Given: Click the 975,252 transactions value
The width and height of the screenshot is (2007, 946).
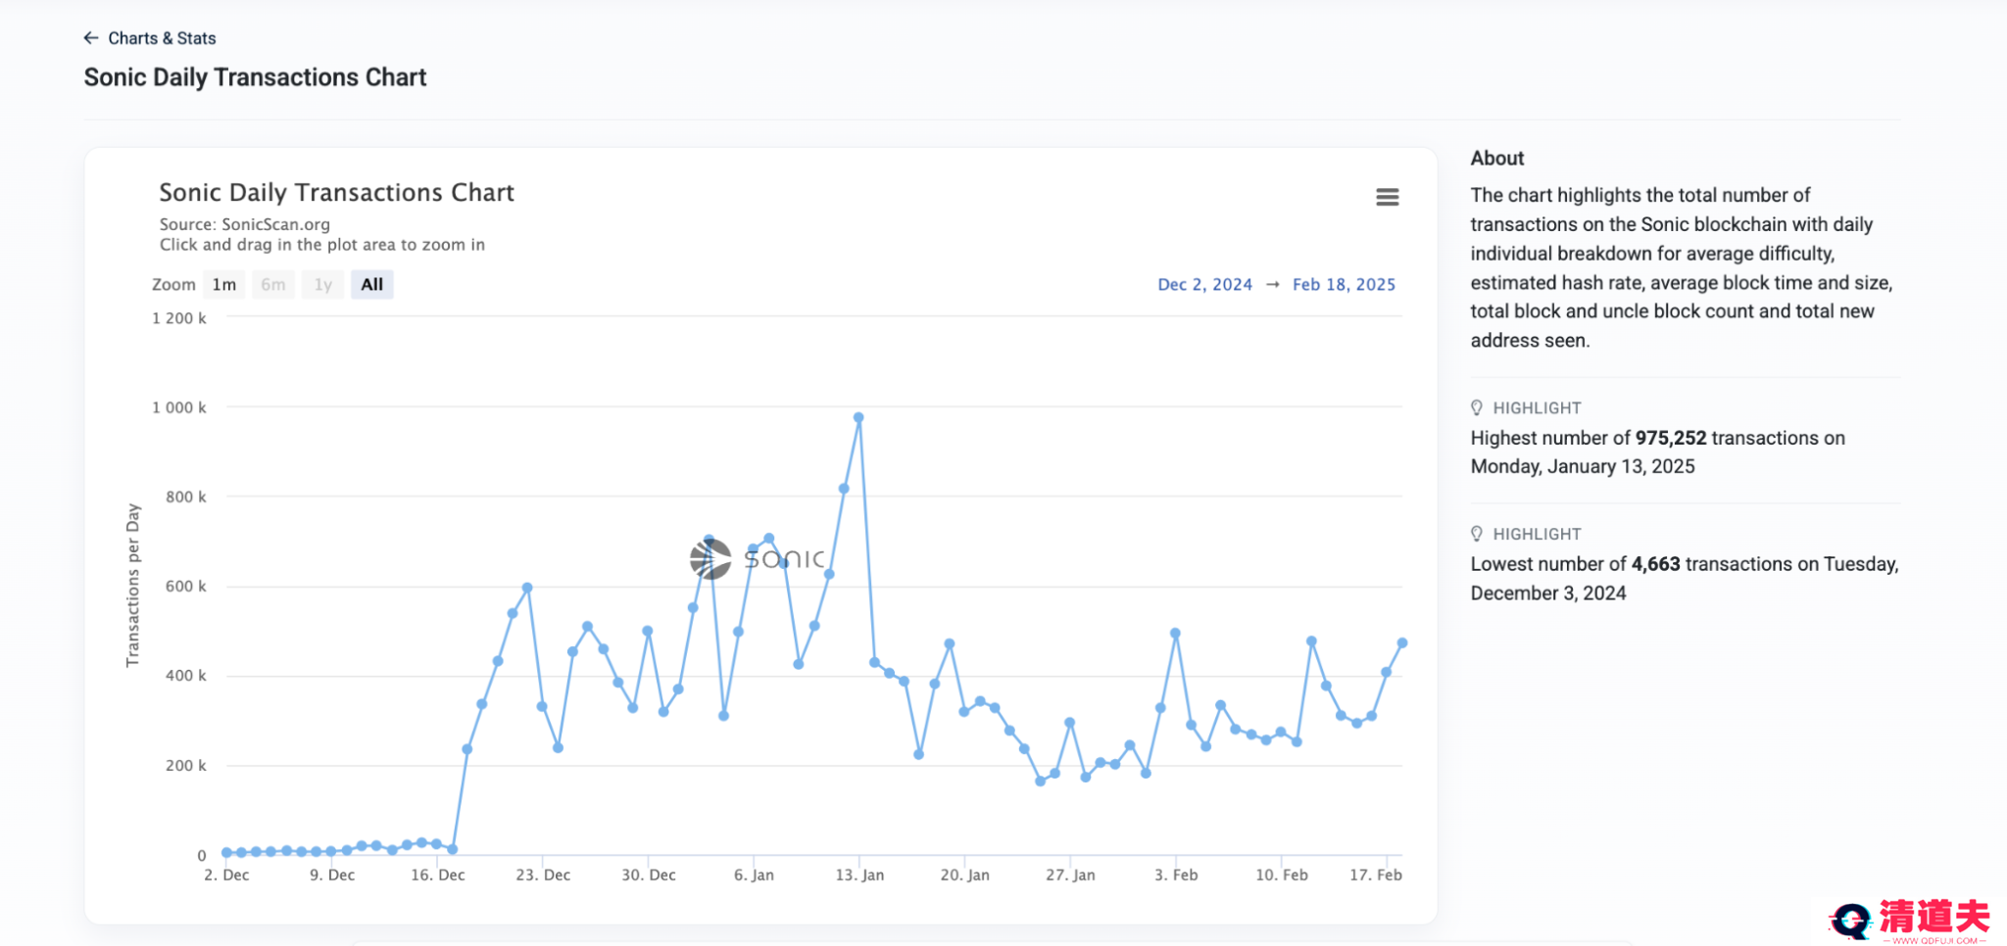Looking at the screenshot, I should pyautogui.click(x=1671, y=438).
